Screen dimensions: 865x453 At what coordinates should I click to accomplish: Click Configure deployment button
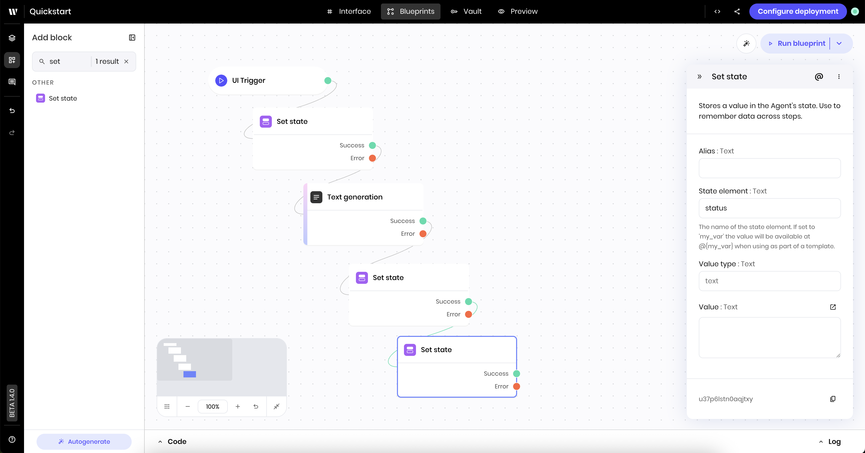(797, 12)
